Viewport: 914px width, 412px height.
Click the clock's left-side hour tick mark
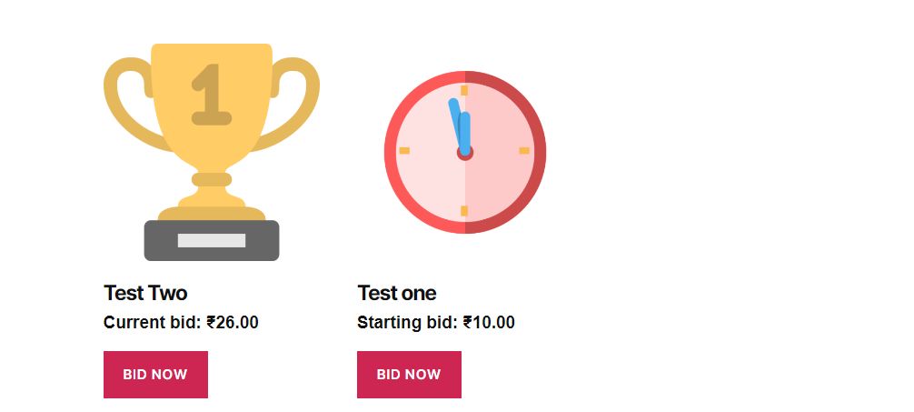[404, 150]
